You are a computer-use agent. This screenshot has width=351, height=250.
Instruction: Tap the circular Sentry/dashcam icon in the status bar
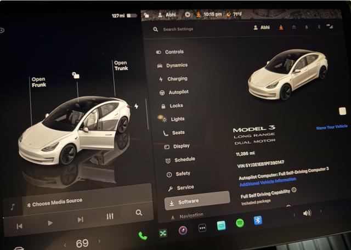point(188,15)
